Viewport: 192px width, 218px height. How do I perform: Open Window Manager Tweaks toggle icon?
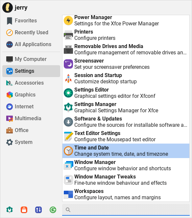[x=68, y=180]
